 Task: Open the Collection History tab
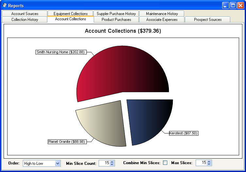tap(25, 20)
